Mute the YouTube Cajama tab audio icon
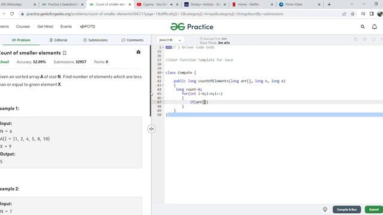Viewport: 383px width, 215px height. click(x=172, y=4)
